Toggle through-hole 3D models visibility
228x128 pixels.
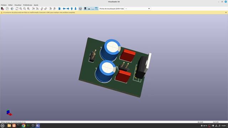click(x=85, y=9)
